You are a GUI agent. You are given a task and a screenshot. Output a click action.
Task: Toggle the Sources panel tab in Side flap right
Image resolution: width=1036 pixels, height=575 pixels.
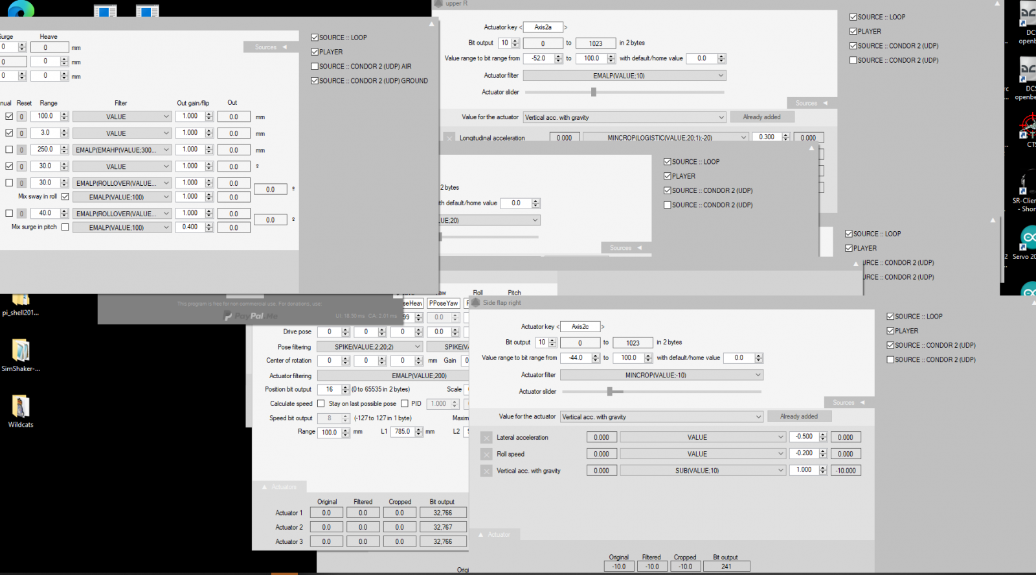pyautogui.click(x=849, y=403)
